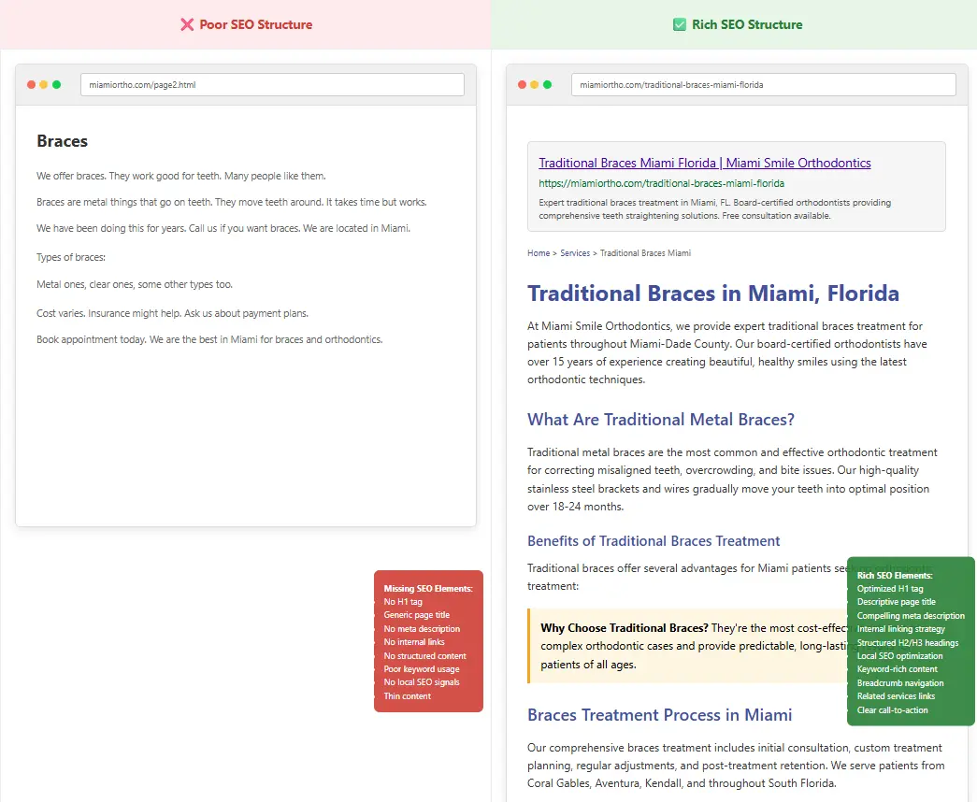Click Generic page title in the red list
The width and height of the screenshot is (977, 802).
pyautogui.click(x=416, y=614)
